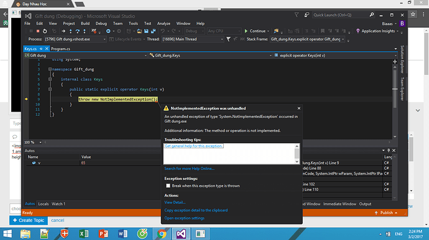429x240 pixels.
Task: Click 'Get general help for this exception' link
Action: pyautogui.click(x=194, y=146)
